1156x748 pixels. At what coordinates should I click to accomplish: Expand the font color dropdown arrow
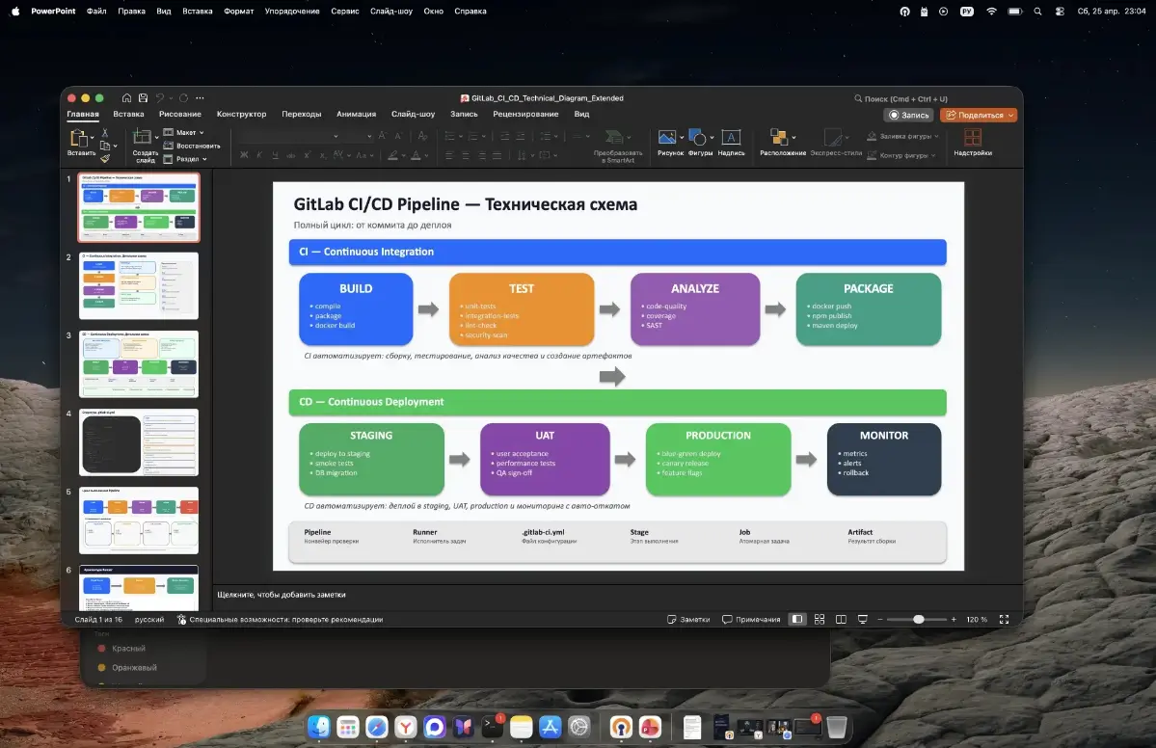coord(426,155)
